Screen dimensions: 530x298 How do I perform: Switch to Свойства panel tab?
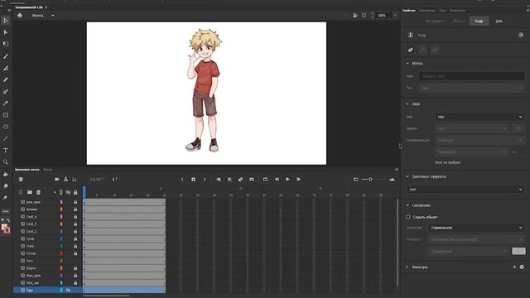[408, 11]
